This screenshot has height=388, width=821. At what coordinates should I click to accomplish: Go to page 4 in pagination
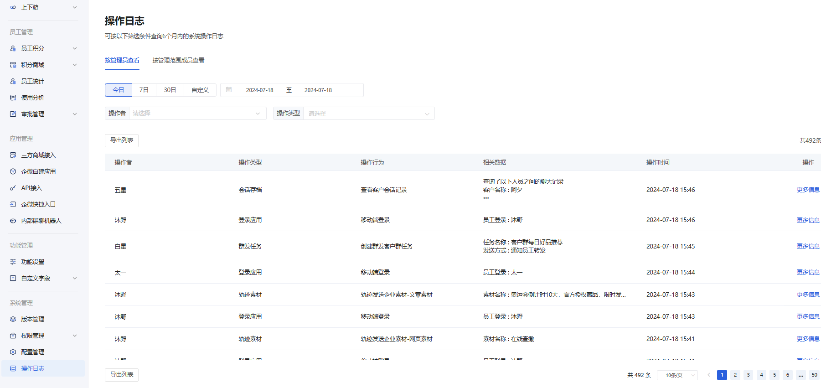pos(761,375)
